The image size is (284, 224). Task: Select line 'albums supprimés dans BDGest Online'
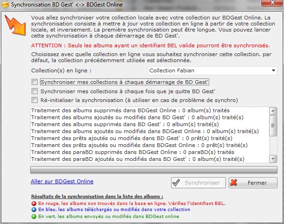click(131, 110)
